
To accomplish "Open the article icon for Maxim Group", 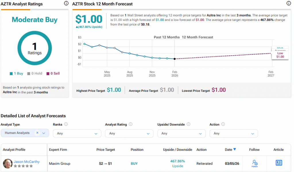I will click(x=278, y=163).
